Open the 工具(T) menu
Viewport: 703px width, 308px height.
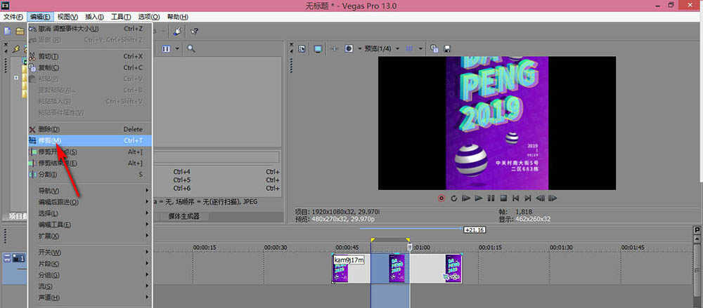[x=121, y=17]
